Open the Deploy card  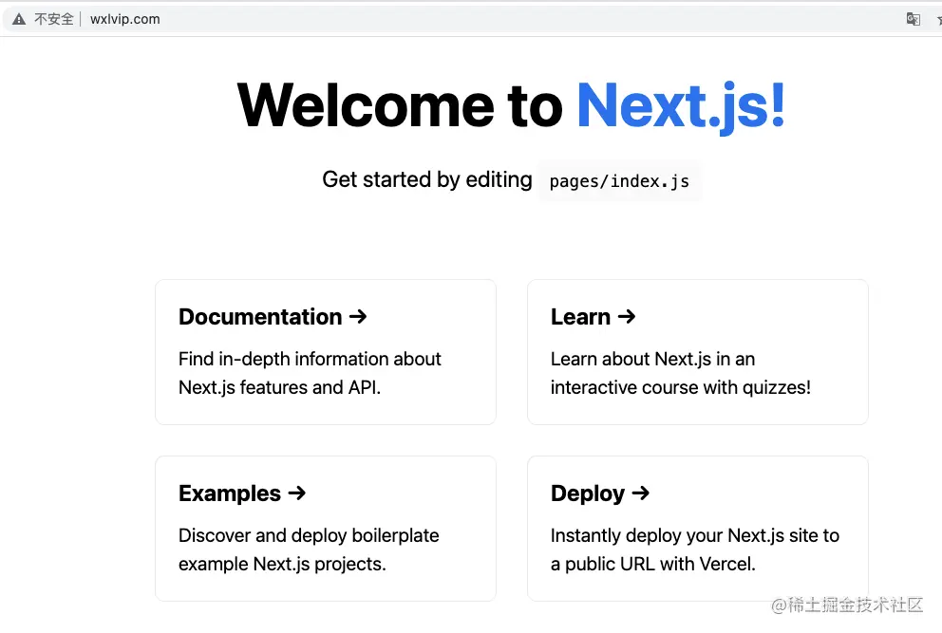(x=698, y=529)
